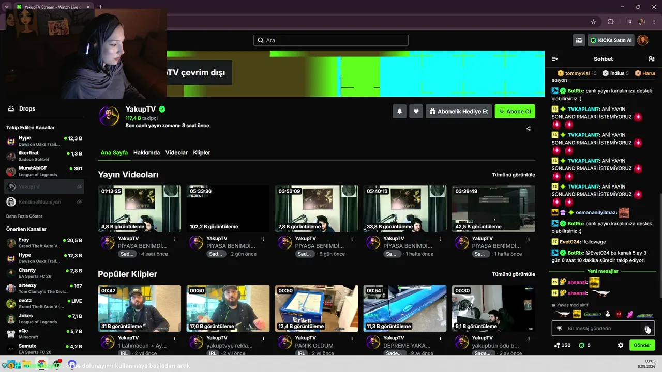Follow the channel with the heart button
662x372 pixels.
[x=416, y=111]
